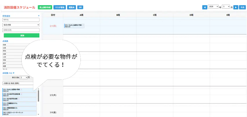247x117 pixels.
Task: Open the month dropdown in the header
Action: coord(226,7)
